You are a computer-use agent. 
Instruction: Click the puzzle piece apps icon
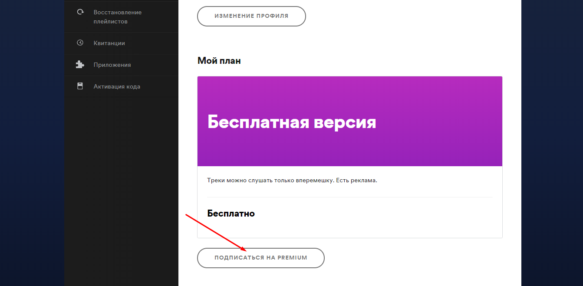tap(80, 64)
